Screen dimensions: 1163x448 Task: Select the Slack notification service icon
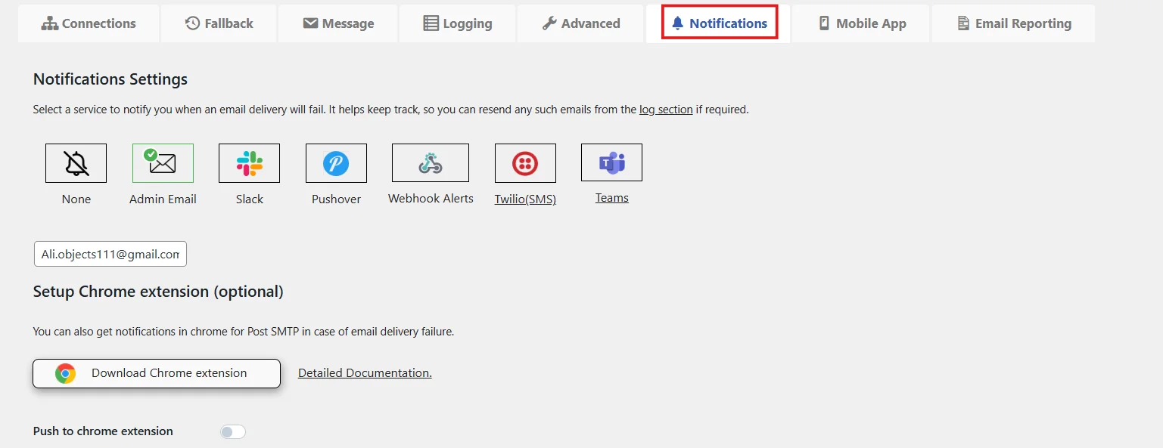tap(250, 162)
